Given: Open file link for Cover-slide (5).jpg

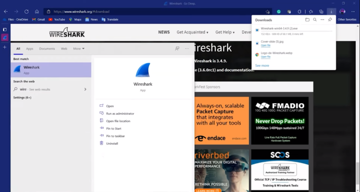Looking at the screenshot, I should point(265,45).
